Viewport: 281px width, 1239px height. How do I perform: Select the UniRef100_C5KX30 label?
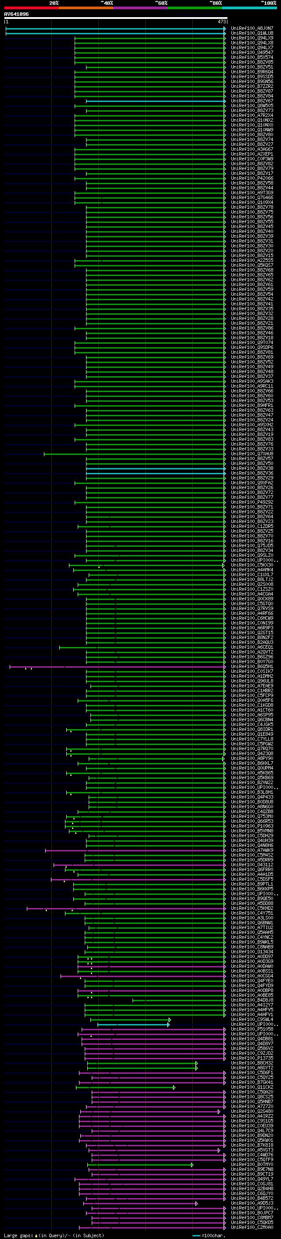[x=252, y=565]
